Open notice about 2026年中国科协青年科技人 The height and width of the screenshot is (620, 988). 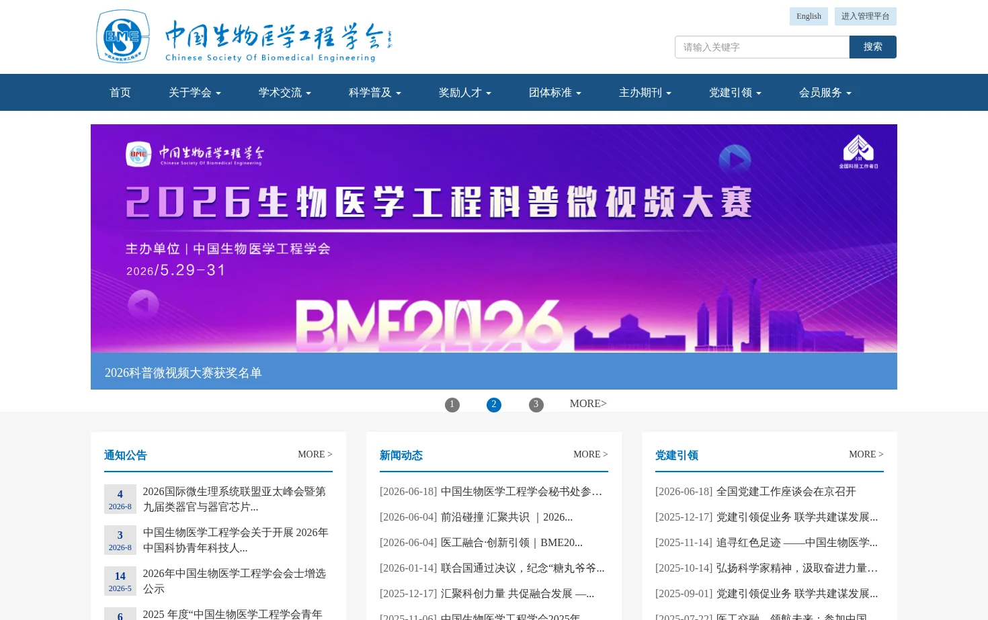coord(236,540)
